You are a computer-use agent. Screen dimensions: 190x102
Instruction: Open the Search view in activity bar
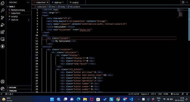coord(3,10)
